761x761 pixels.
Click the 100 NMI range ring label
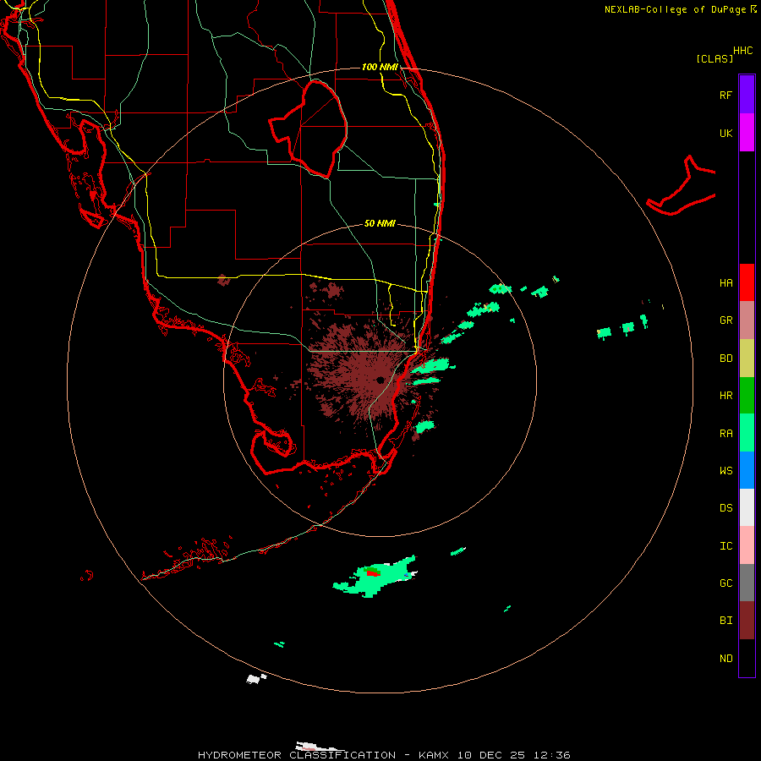pyautogui.click(x=380, y=67)
